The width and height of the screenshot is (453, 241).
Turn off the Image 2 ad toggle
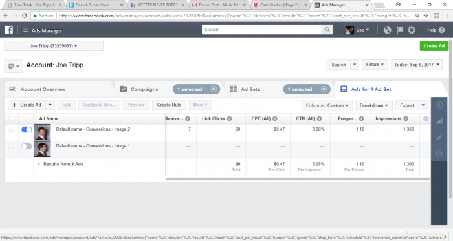click(x=27, y=130)
